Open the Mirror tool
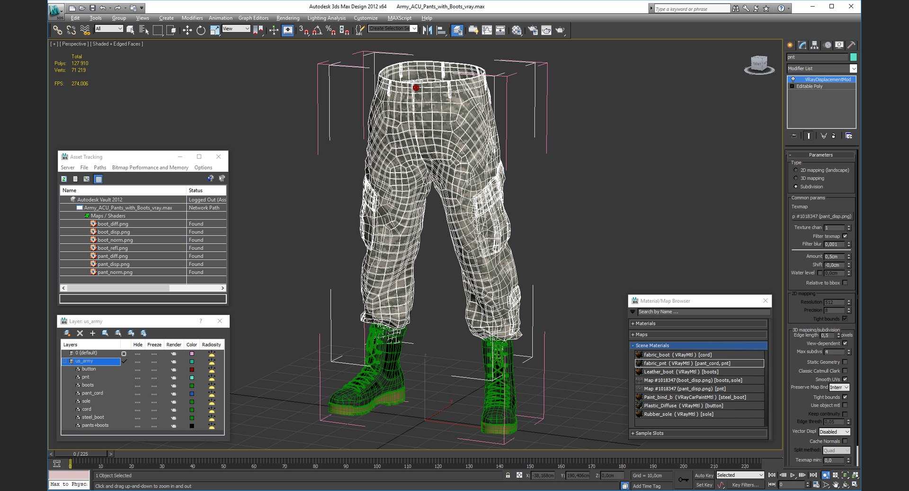 coord(428,30)
